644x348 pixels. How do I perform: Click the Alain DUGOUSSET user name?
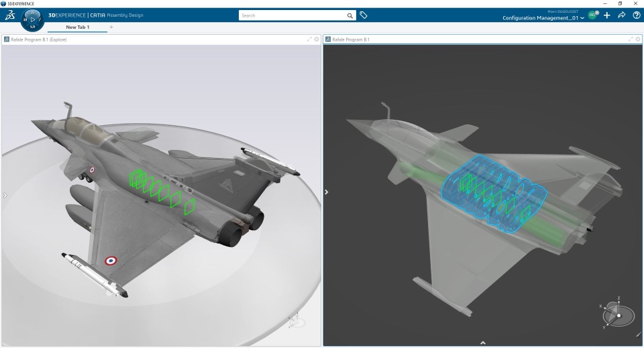[563, 11]
